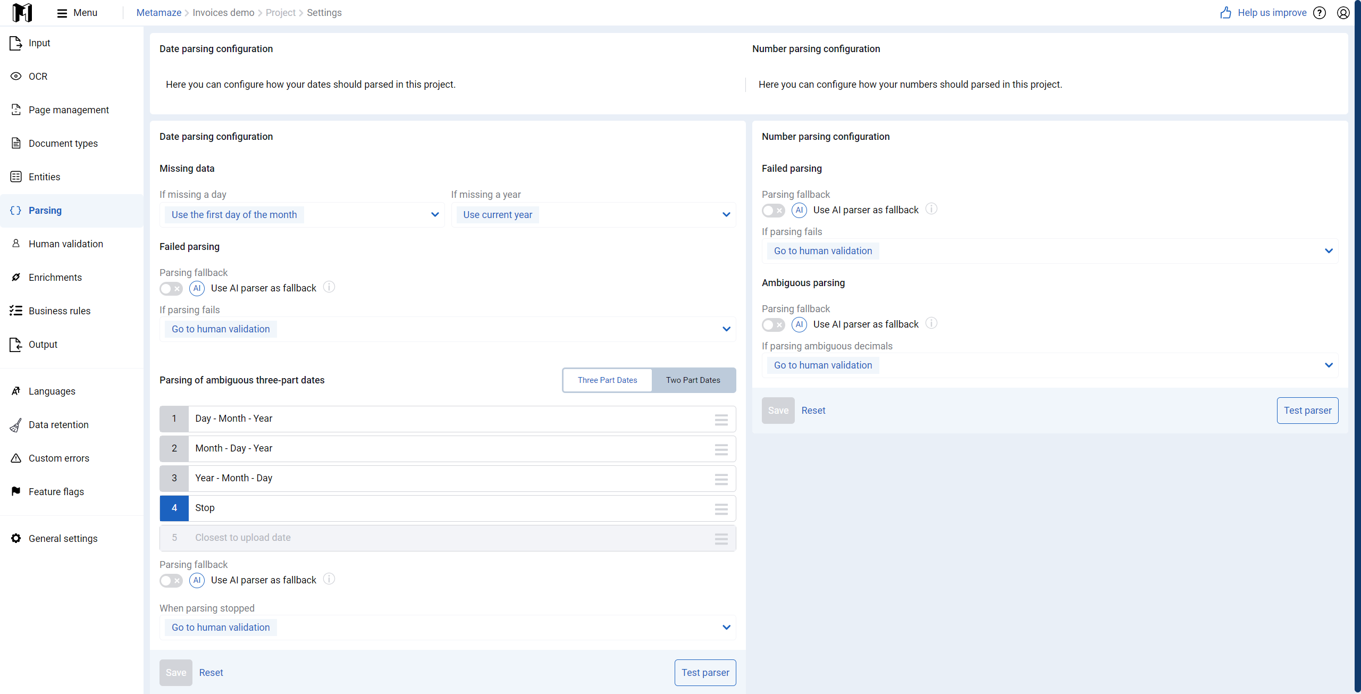Select Parsing in the sidebar
Screen dimensions: 1361x694
click(x=72, y=211)
